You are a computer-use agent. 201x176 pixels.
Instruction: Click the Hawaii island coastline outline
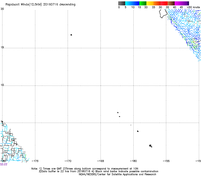click(x=163, y=14)
